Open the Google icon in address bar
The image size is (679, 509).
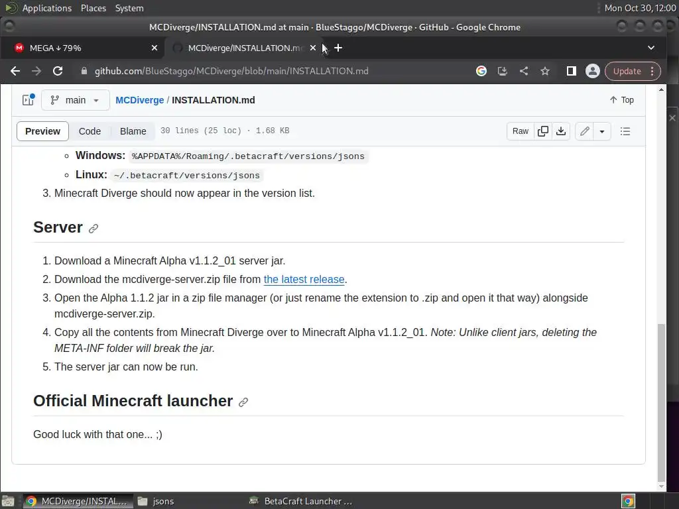coord(481,71)
